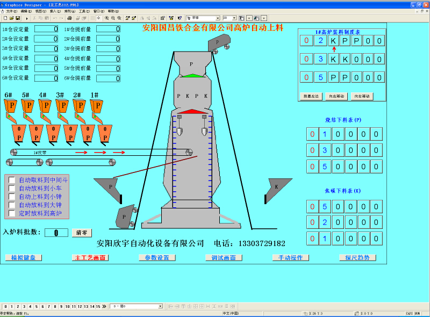Toggle the grid display icon
The width and height of the screenshot is (430, 317).
(92, 18)
